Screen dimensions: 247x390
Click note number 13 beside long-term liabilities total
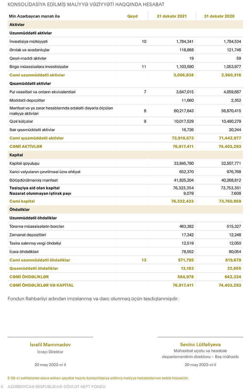point(144,260)
